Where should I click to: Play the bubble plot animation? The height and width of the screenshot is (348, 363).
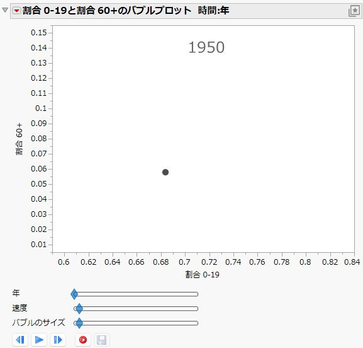[x=39, y=340]
